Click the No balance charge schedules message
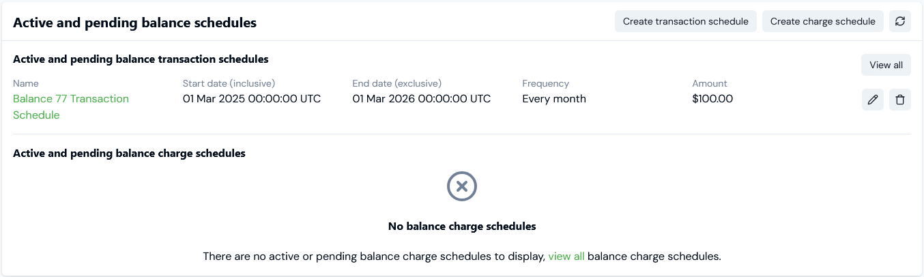 pos(462,226)
